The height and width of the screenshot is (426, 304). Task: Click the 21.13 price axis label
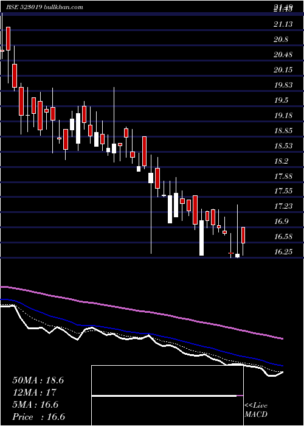283,24
